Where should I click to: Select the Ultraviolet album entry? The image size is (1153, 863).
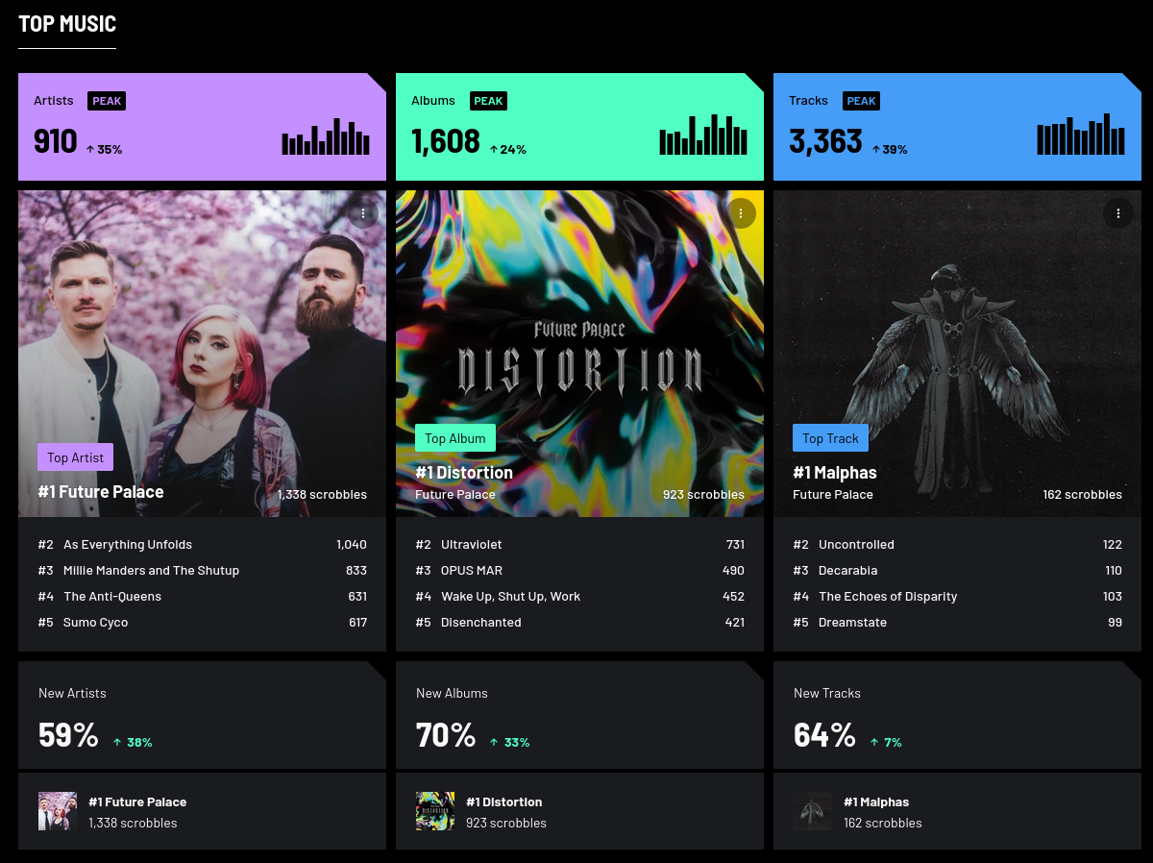pyautogui.click(x=472, y=544)
